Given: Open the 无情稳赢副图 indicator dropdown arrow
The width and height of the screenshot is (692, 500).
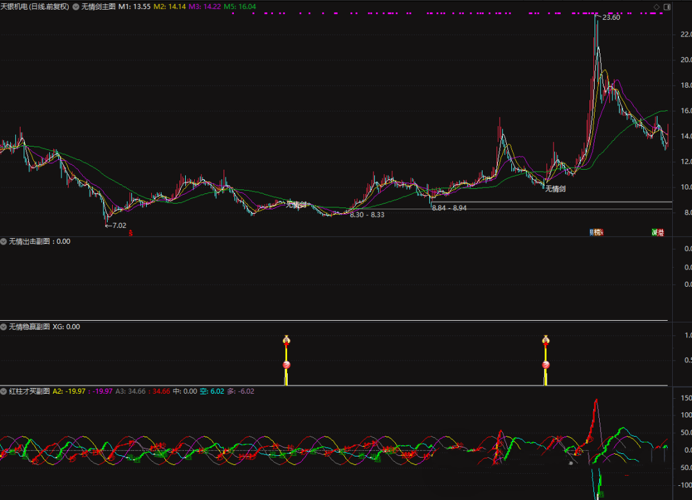Looking at the screenshot, I should click(x=4, y=327).
